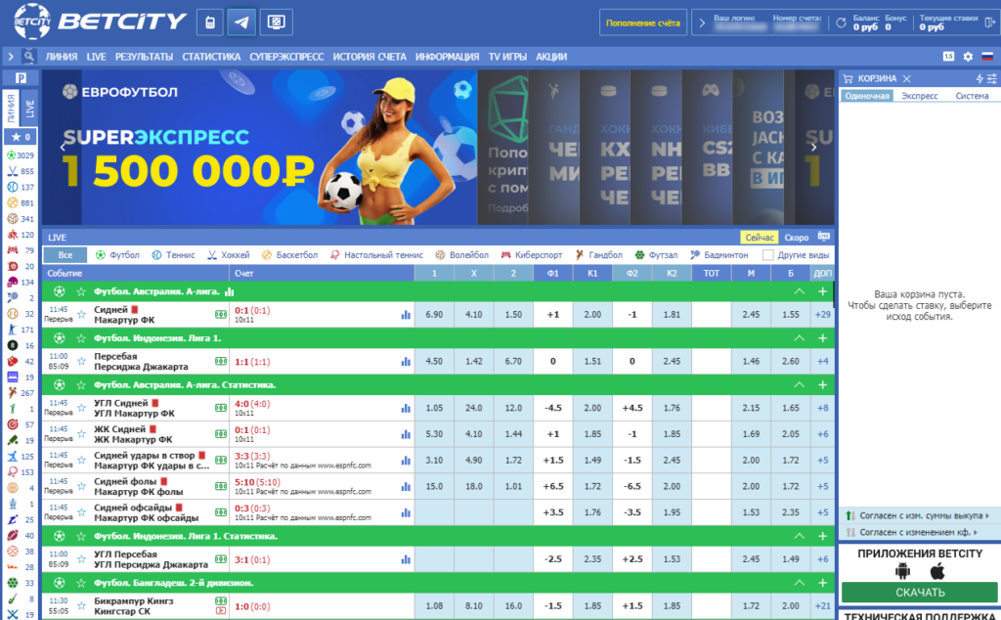Open the settings gear icon
The image size is (1001, 620).
(968, 56)
